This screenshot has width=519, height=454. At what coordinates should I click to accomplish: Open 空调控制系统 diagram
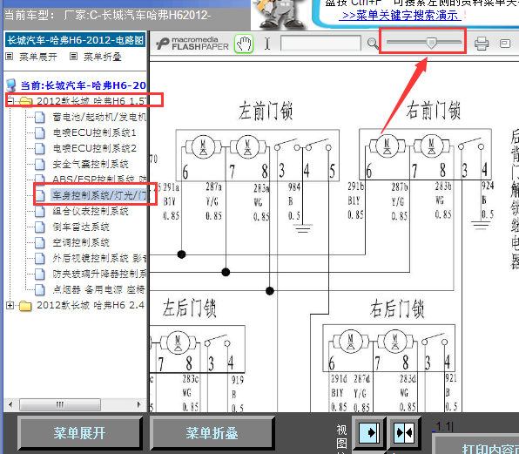pyautogui.click(x=81, y=243)
